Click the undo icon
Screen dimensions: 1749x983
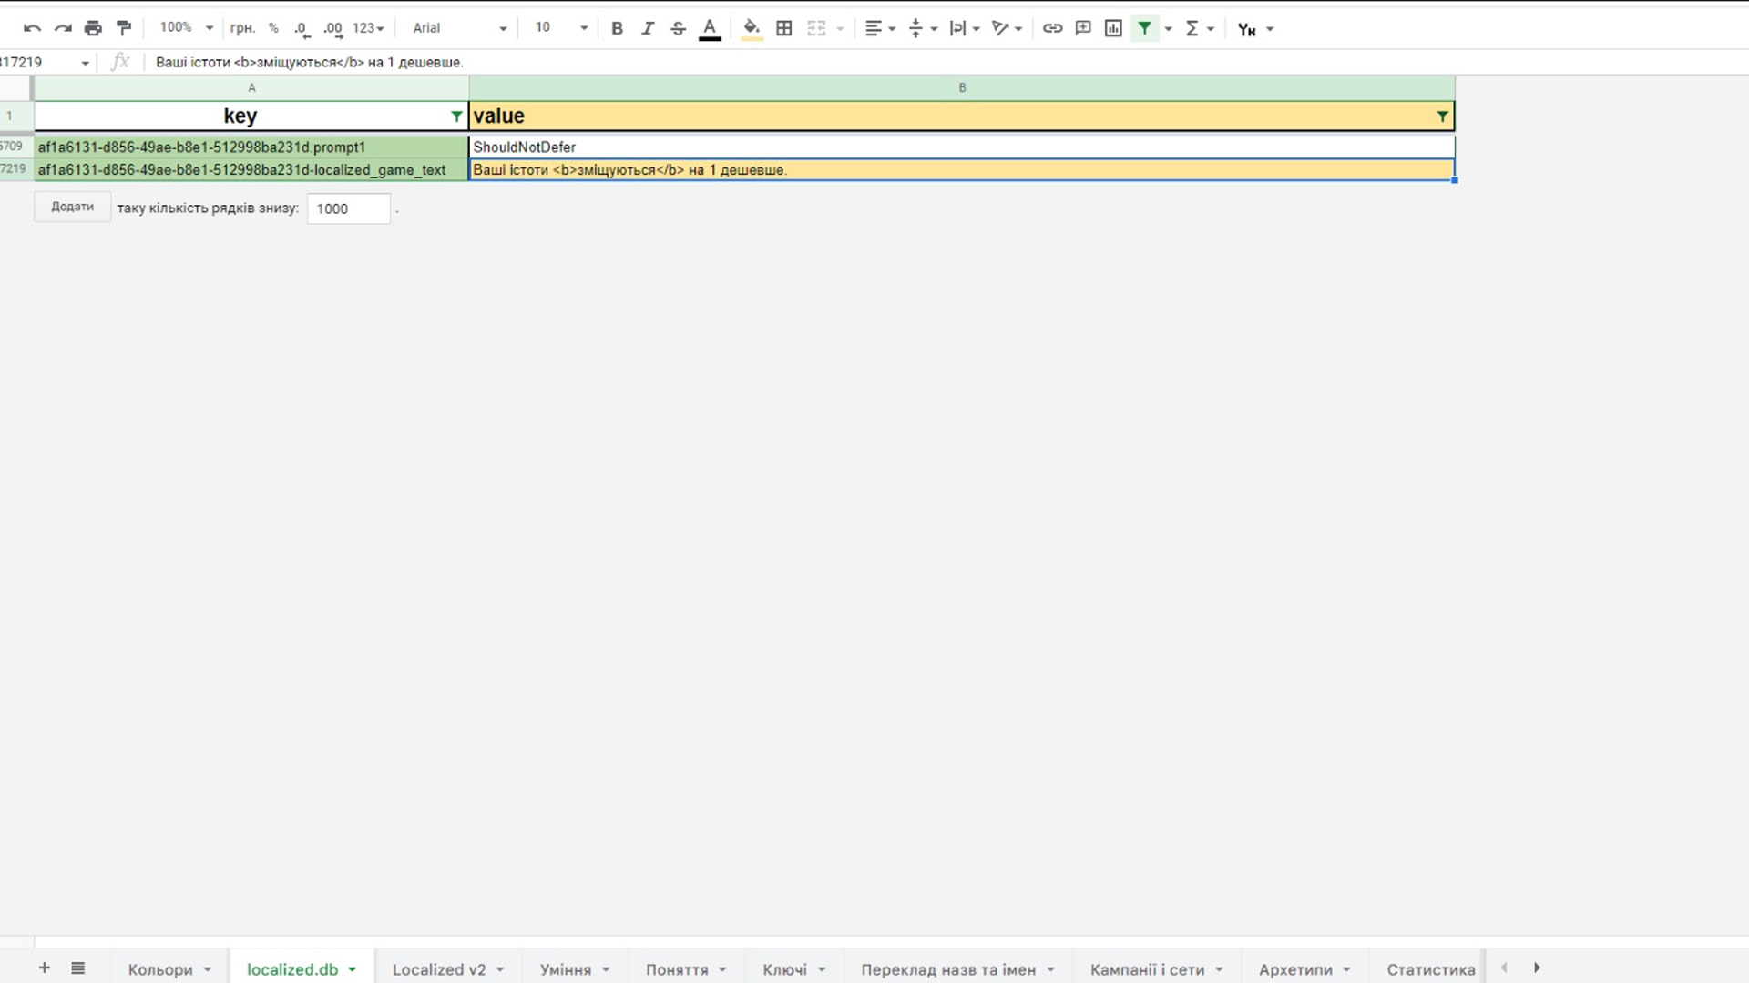click(x=32, y=28)
